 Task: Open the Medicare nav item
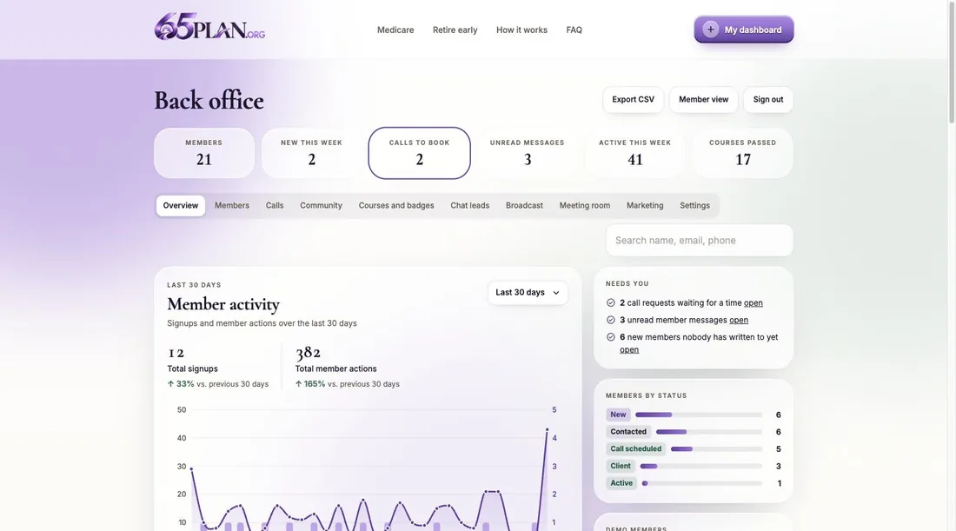click(395, 30)
